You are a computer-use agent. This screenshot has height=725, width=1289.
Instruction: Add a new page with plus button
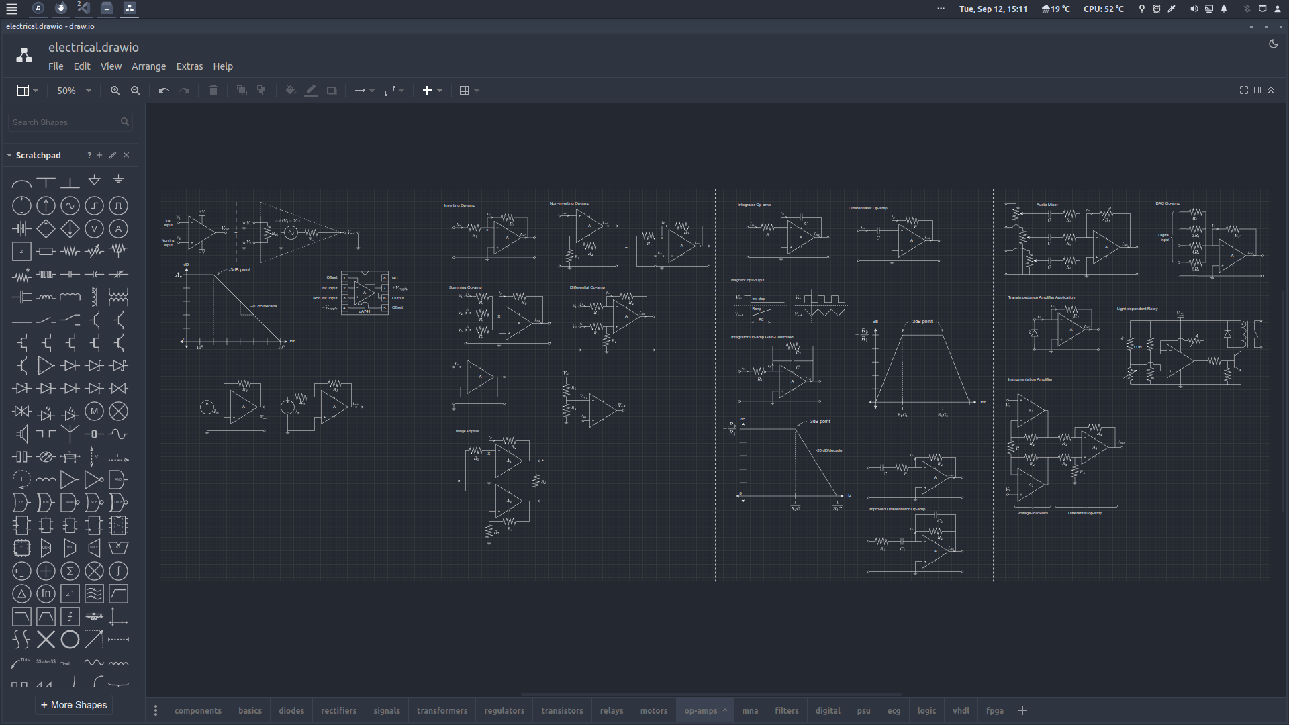[1022, 710]
